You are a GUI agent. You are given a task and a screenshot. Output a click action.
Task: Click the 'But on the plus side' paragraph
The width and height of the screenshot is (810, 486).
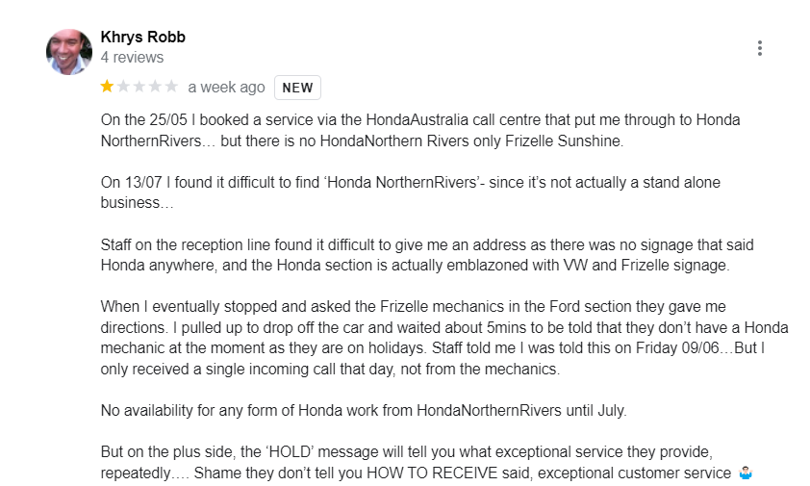(x=427, y=462)
